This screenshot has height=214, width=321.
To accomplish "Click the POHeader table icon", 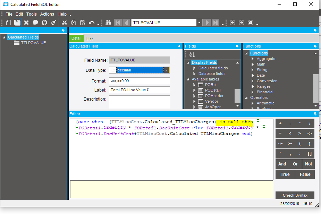I will tap(201, 96).
